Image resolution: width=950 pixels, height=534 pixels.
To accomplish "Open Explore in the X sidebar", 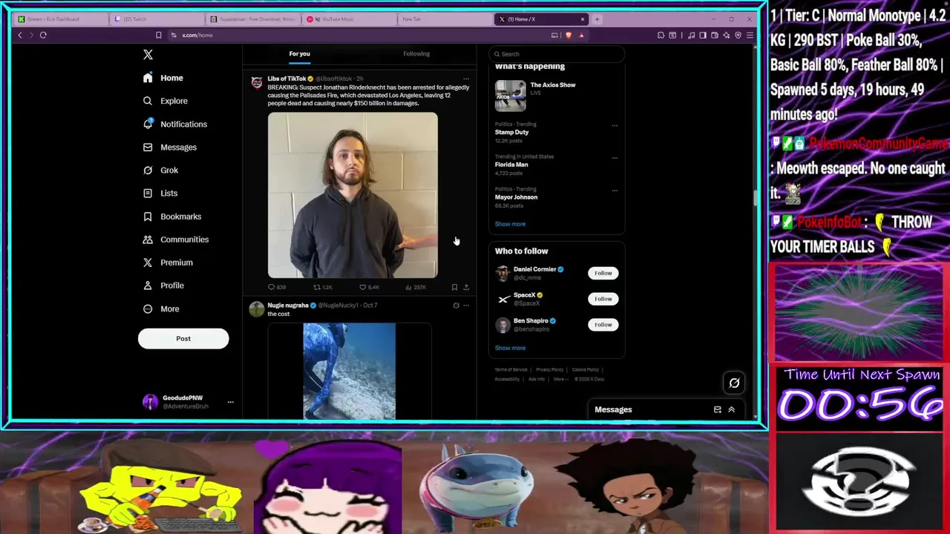I will [x=166, y=101].
